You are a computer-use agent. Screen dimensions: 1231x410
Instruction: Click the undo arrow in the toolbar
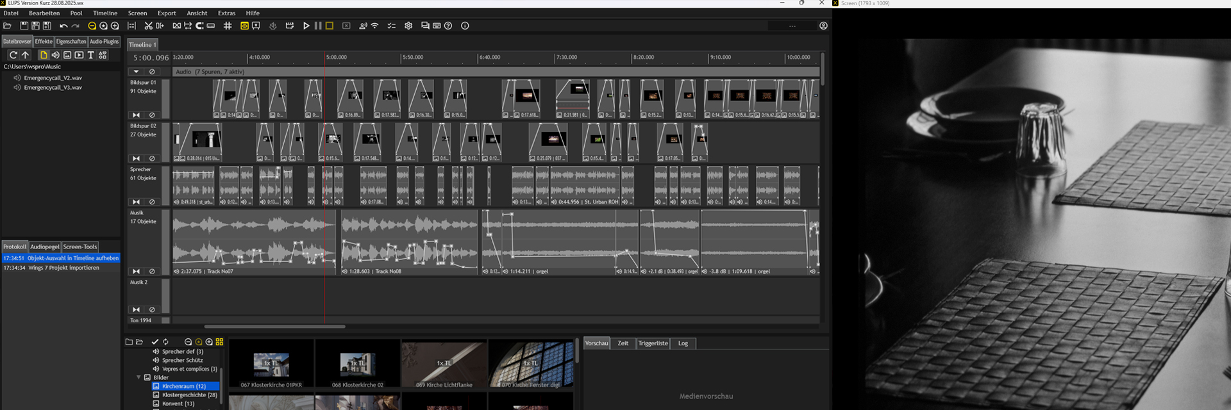pos(63,26)
